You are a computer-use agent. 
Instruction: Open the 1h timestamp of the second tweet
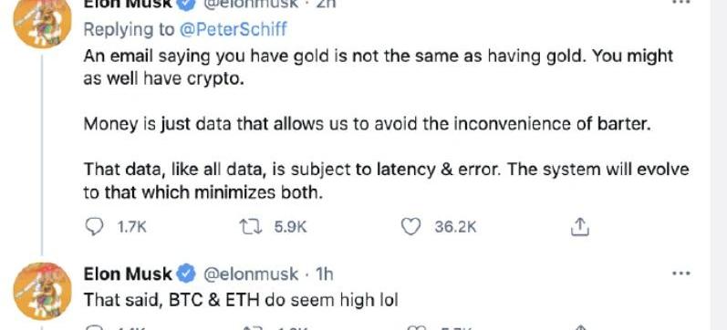point(324,274)
